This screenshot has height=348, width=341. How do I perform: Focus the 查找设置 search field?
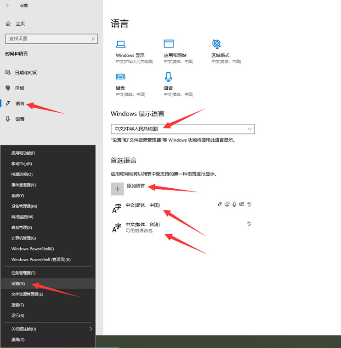click(51, 39)
